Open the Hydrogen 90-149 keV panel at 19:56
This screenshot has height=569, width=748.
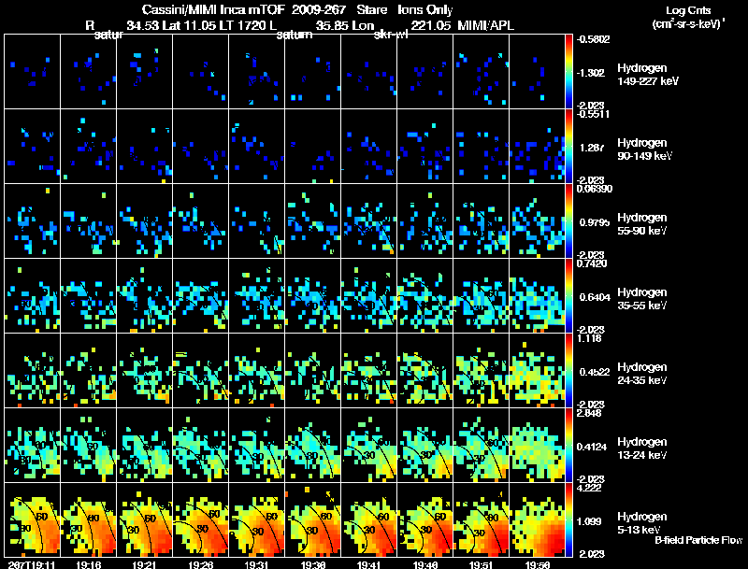[537, 147]
